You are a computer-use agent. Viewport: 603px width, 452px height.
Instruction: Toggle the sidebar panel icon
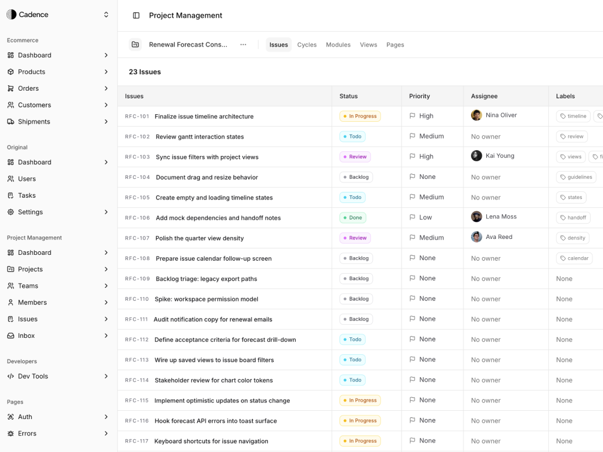point(136,15)
